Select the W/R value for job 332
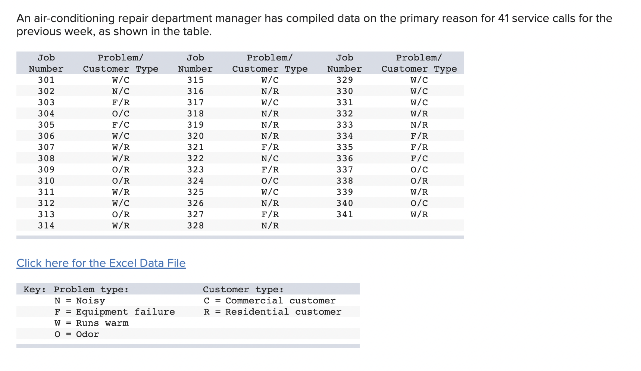Screen dimensions: 641x371 pos(419,113)
